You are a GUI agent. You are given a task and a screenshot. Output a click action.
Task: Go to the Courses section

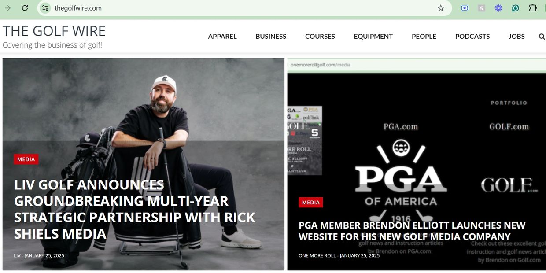[320, 37]
